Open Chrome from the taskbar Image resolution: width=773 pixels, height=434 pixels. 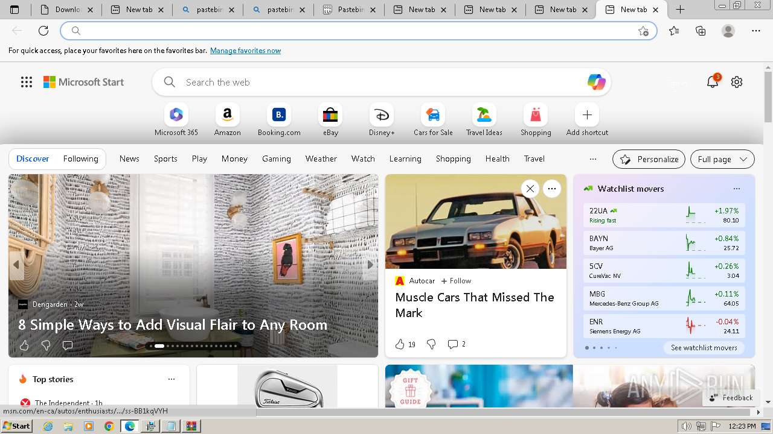pyautogui.click(x=109, y=426)
